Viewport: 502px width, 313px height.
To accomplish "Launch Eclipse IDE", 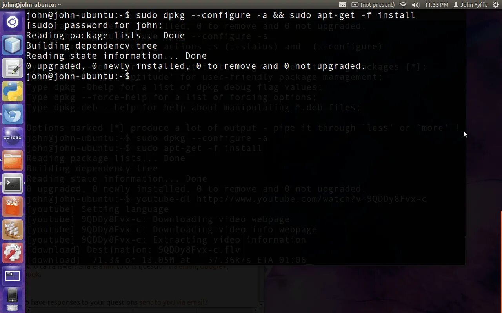I will pyautogui.click(x=13, y=137).
